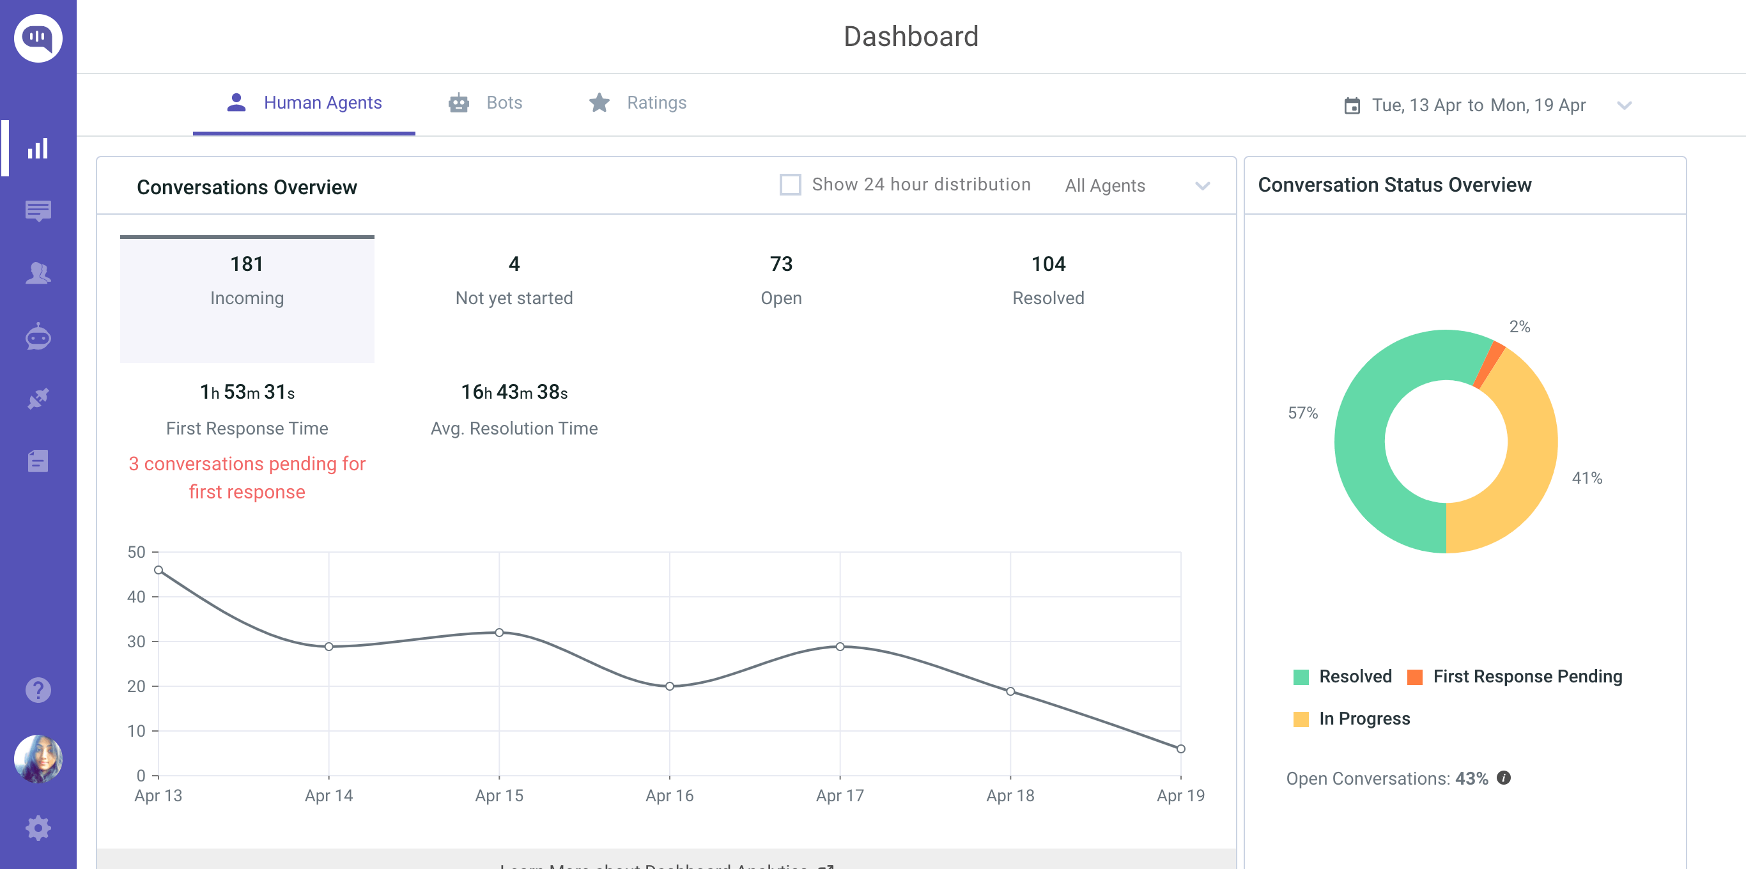The height and width of the screenshot is (869, 1746).
Task: Open the date range dropdown chevron
Action: (1624, 105)
